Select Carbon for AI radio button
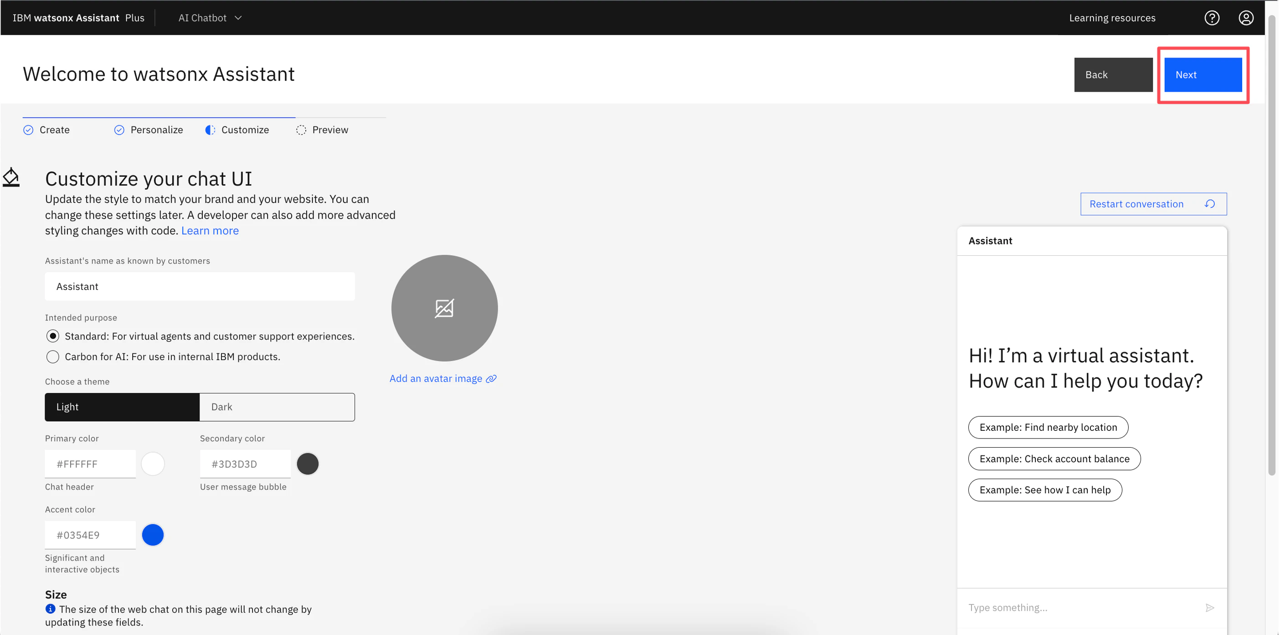1280x635 pixels. (53, 356)
